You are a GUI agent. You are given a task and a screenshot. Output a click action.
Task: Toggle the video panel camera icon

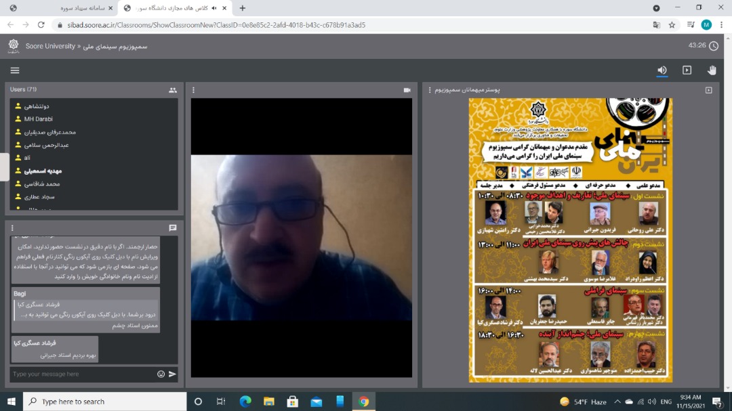pyautogui.click(x=407, y=90)
